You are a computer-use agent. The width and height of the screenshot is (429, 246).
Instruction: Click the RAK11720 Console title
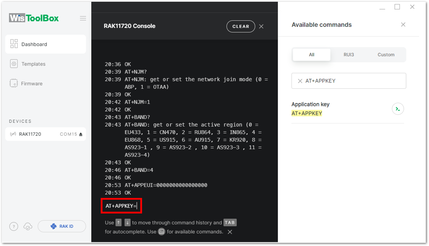point(129,26)
